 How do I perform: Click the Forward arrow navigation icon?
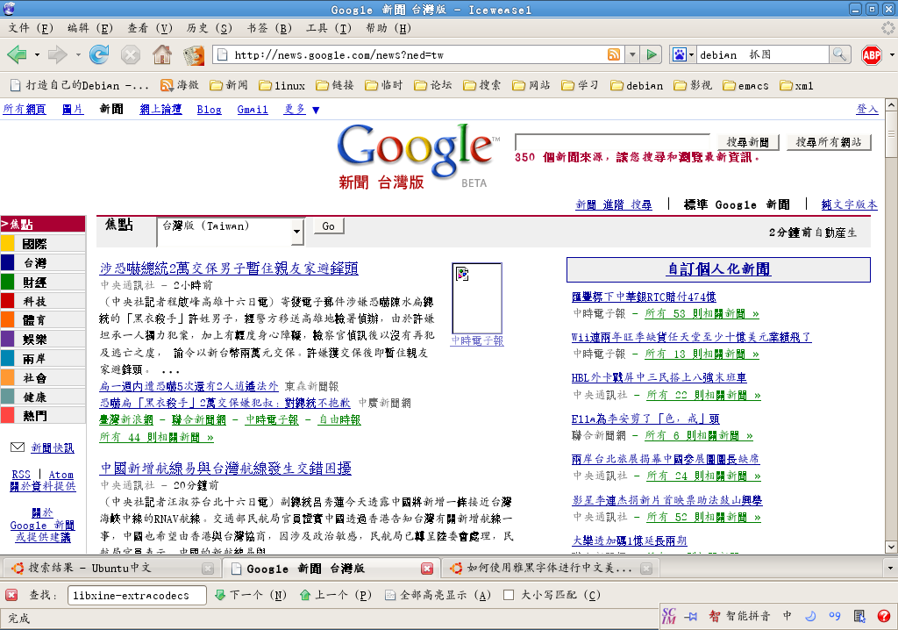(57, 55)
